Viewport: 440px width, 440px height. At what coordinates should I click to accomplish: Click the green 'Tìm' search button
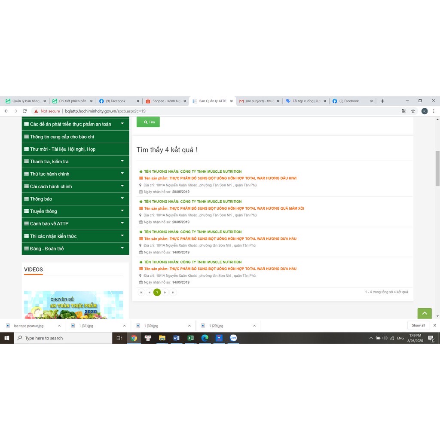coord(148,122)
